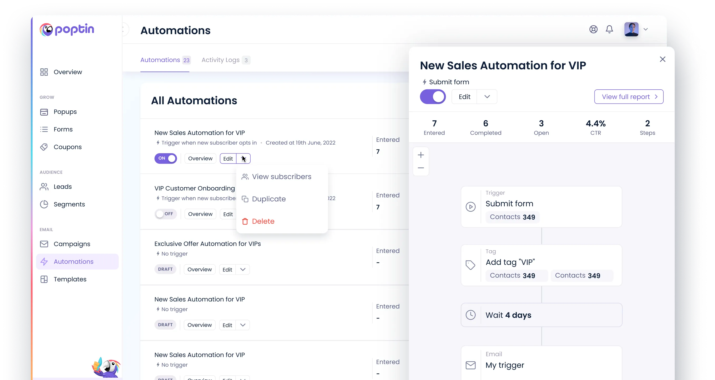Click the Segments pie icon

coord(44,204)
